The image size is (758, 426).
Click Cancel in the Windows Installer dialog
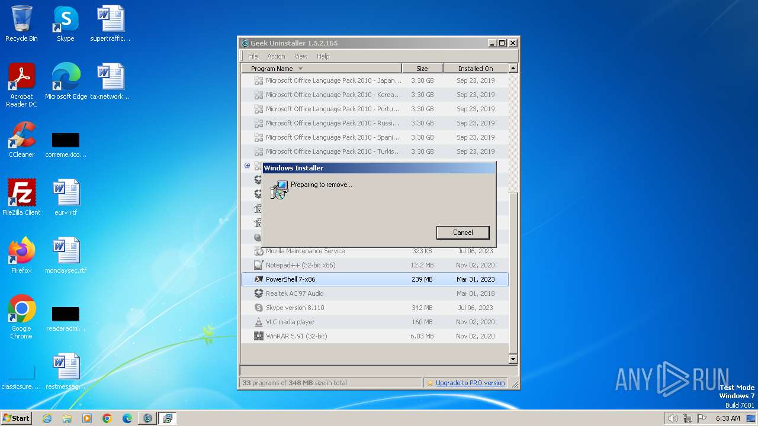(x=462, y=233)
